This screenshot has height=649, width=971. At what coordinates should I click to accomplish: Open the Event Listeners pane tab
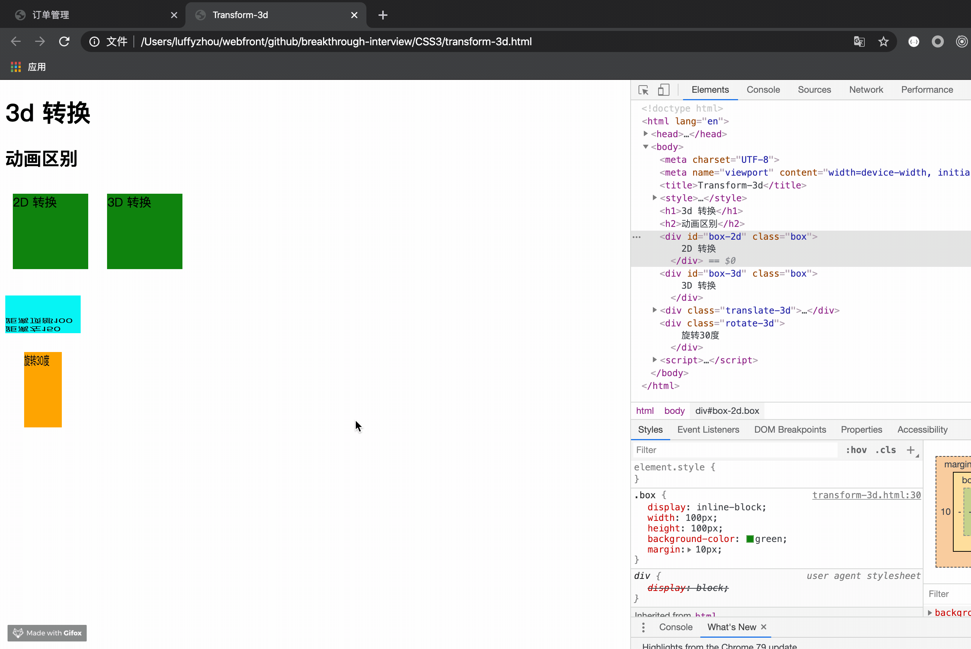pos(708,430)
